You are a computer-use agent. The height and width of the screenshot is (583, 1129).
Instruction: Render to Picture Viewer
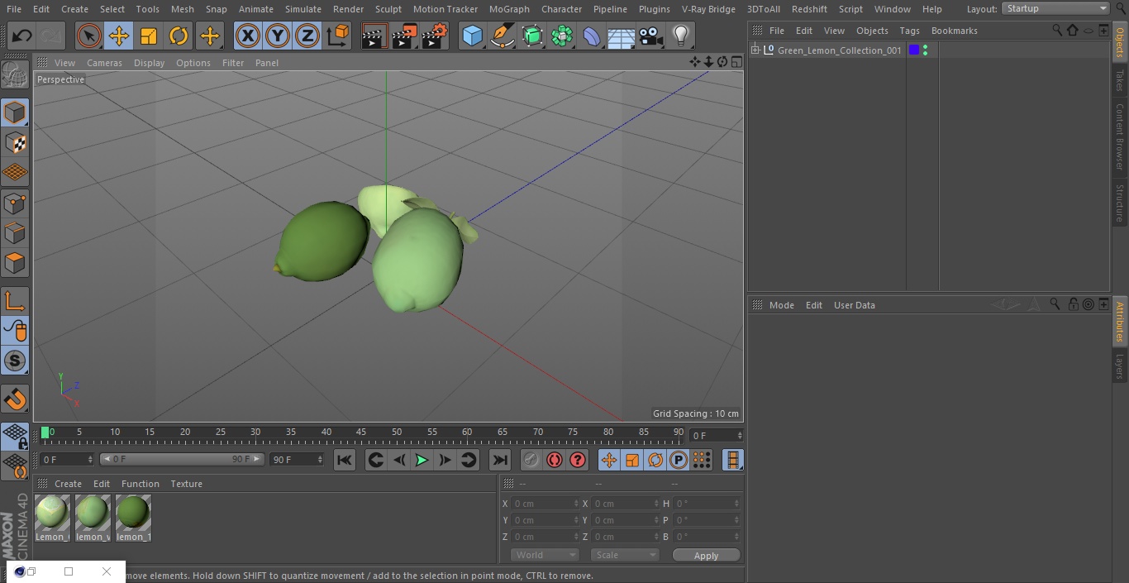(x=404, y=36)
